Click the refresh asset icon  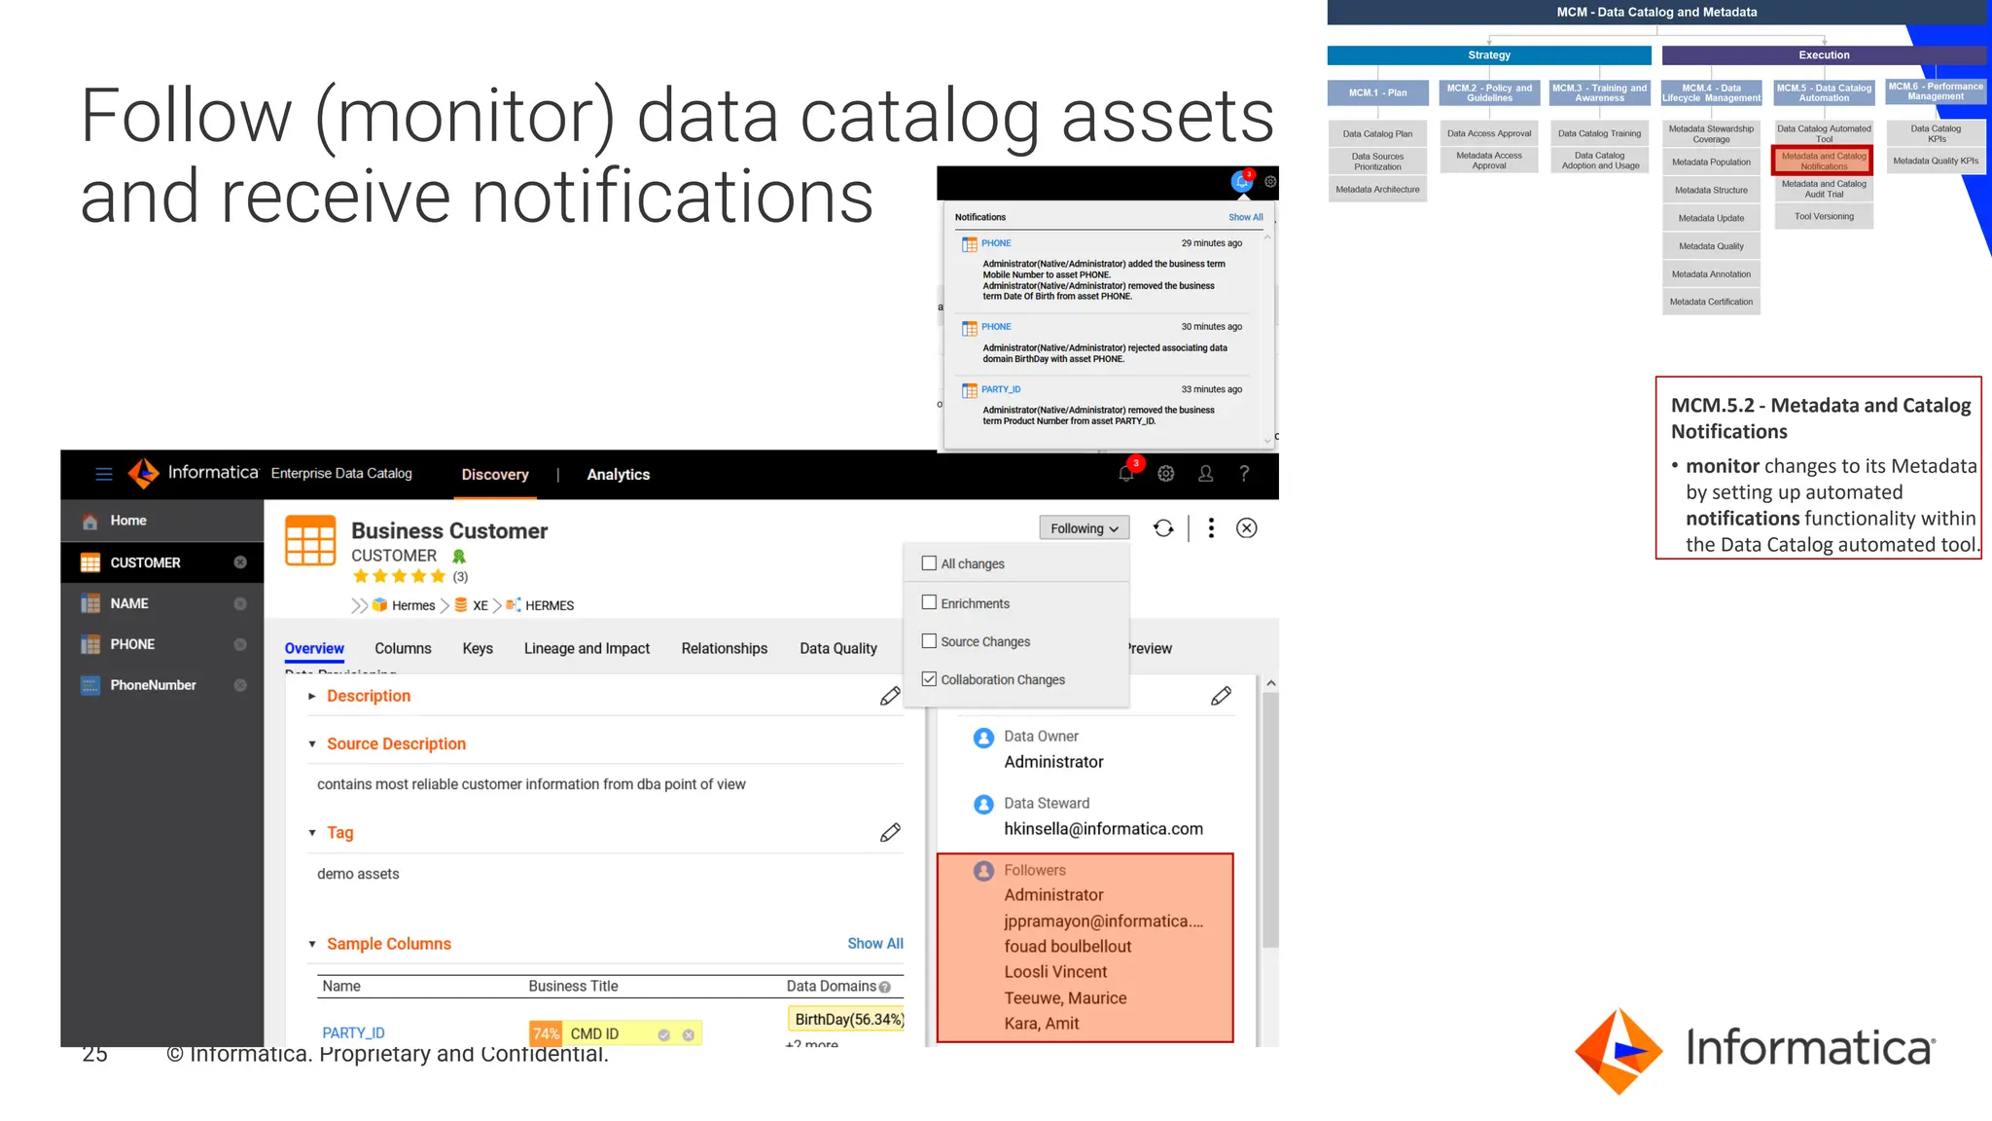(1163, 528)
